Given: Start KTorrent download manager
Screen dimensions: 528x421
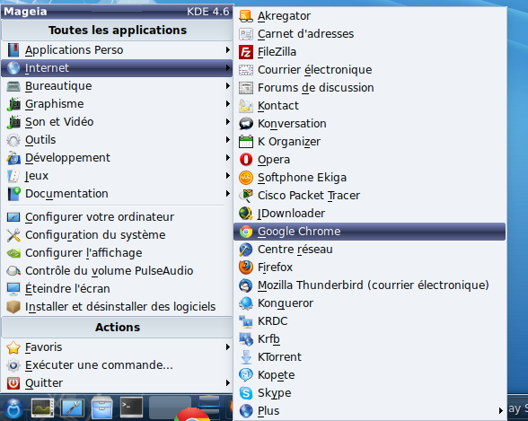Looking at the screenshot, I should (x=369, y=357).
